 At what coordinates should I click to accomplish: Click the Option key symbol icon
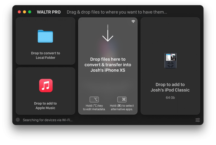click(94, 99)
